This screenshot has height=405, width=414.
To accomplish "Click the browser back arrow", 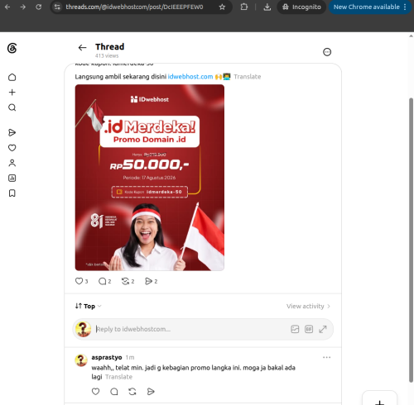I will click(7, 7).
